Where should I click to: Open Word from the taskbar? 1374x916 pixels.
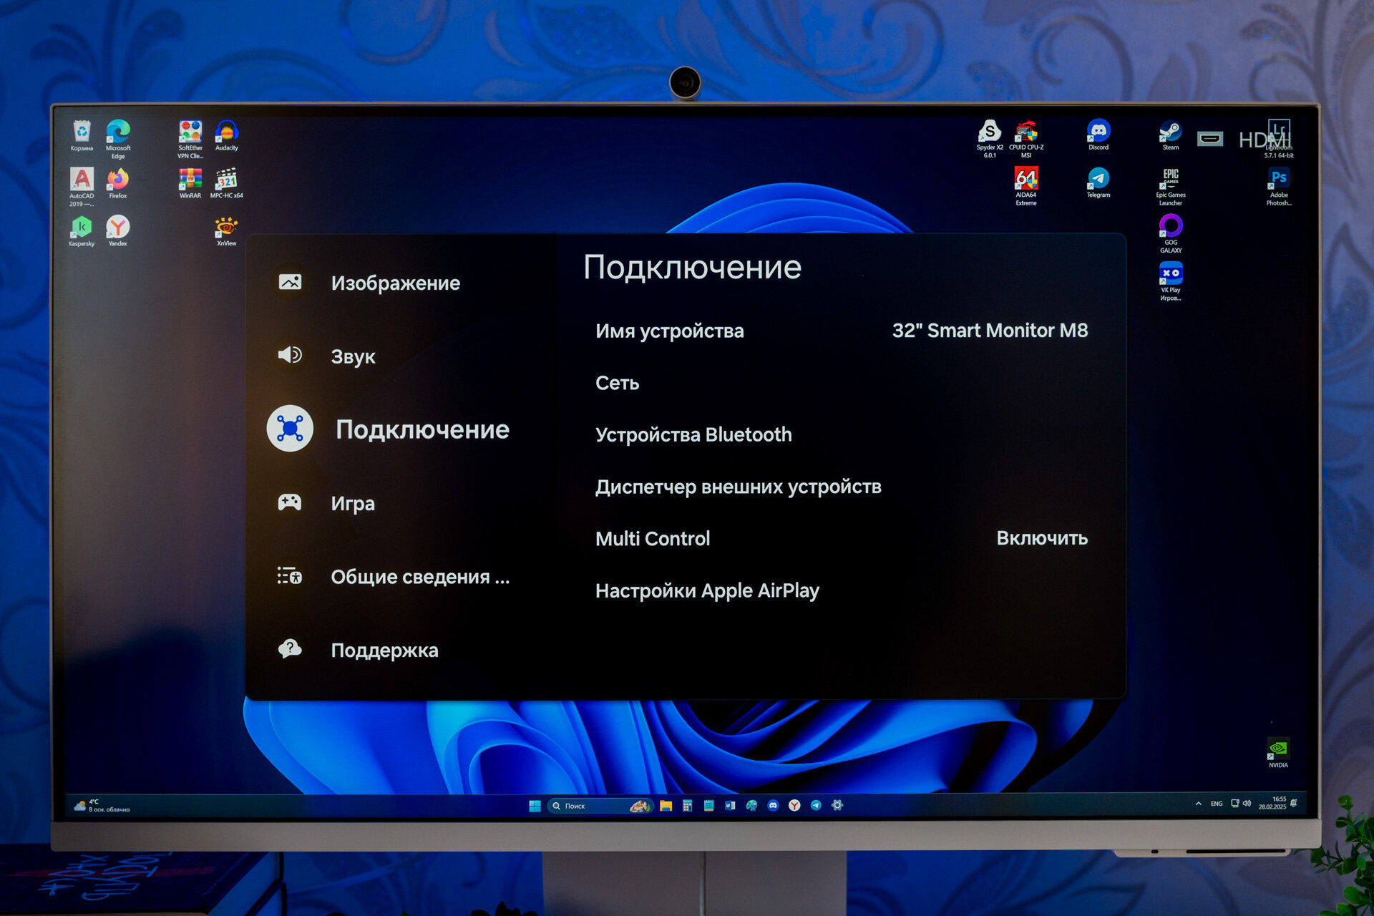click(x=730, y=806)
